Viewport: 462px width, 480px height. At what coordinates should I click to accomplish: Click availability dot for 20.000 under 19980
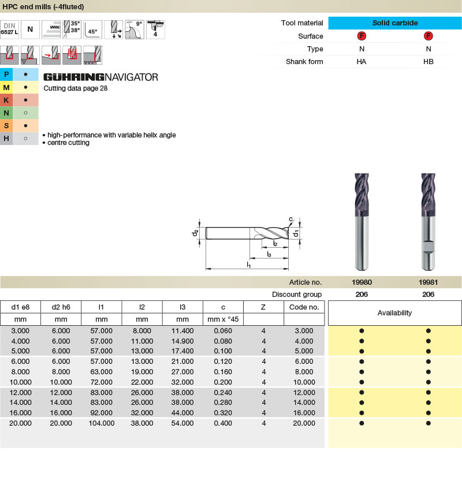362,423
